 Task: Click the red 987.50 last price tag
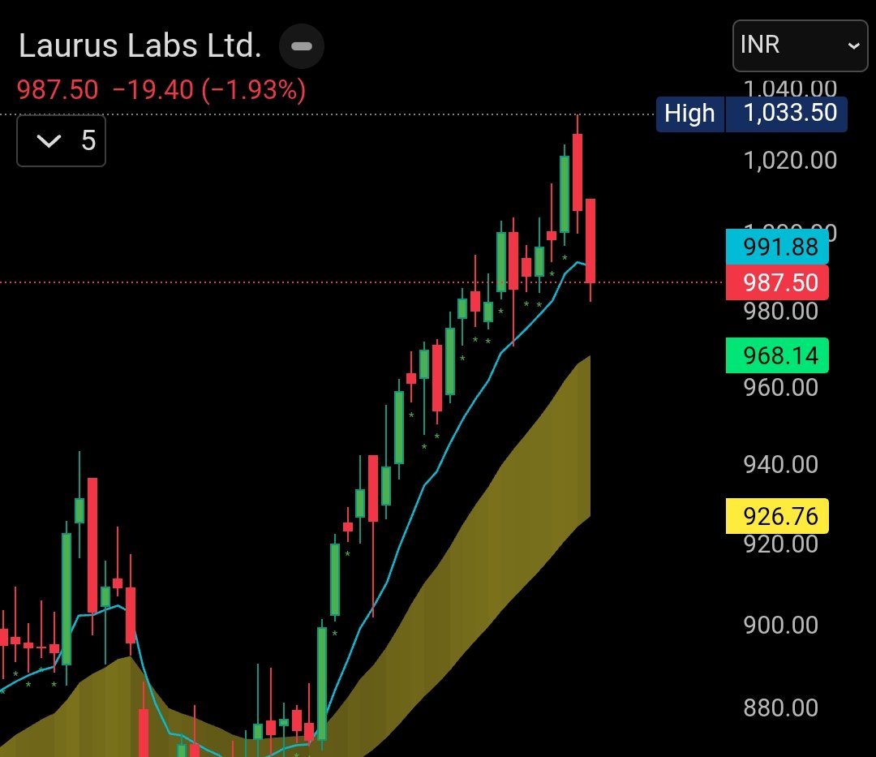777,282
